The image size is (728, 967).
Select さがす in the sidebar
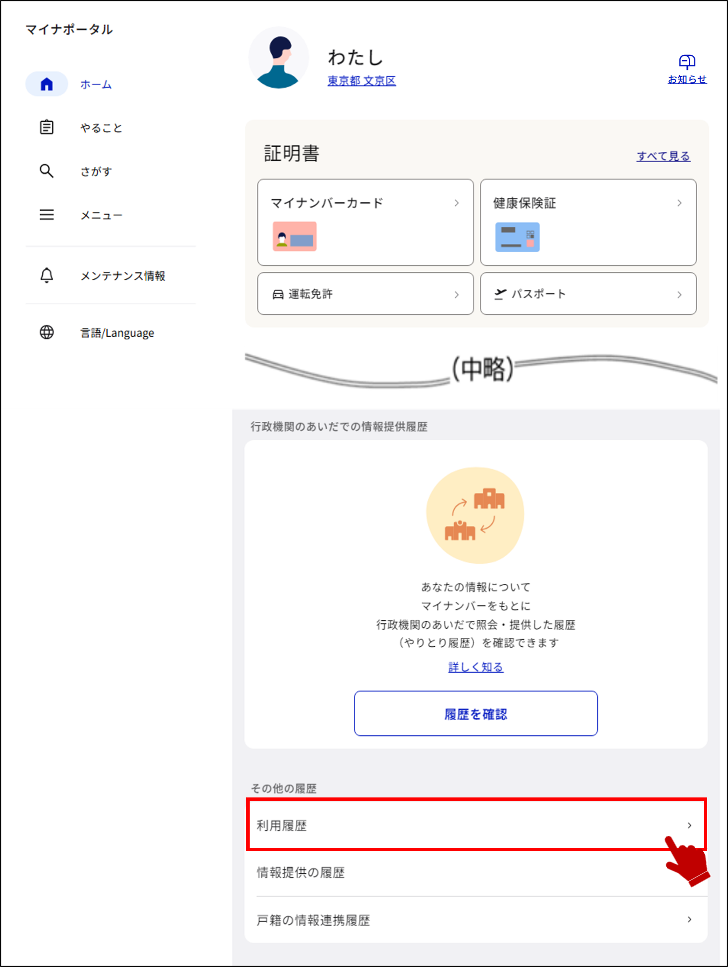(96, 171)
